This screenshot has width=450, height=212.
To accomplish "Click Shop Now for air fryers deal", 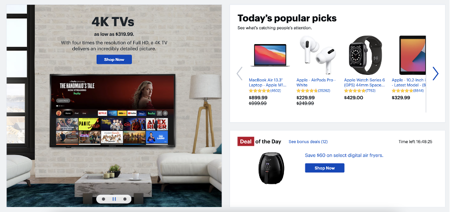I will pyautogui.click(x=325, y=168).
